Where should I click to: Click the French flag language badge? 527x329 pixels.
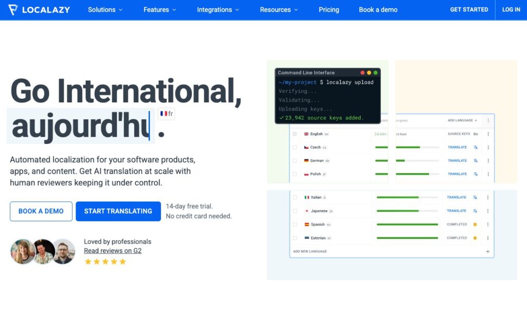point(166,114)
